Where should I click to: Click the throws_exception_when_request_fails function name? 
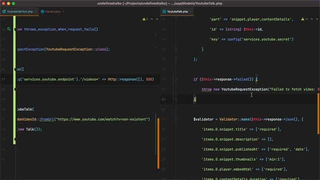59,29
